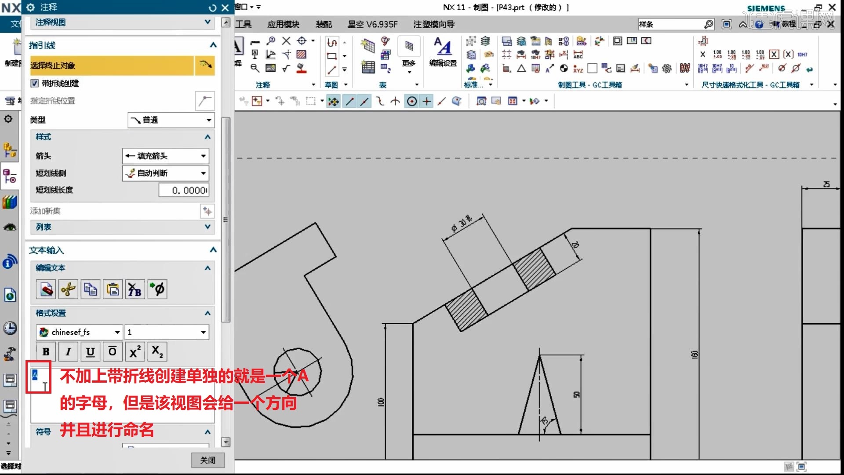The width and height of the screenshot is (844, 475).
Task: Expand the 列表 section
Action: (x=207, y=227)
